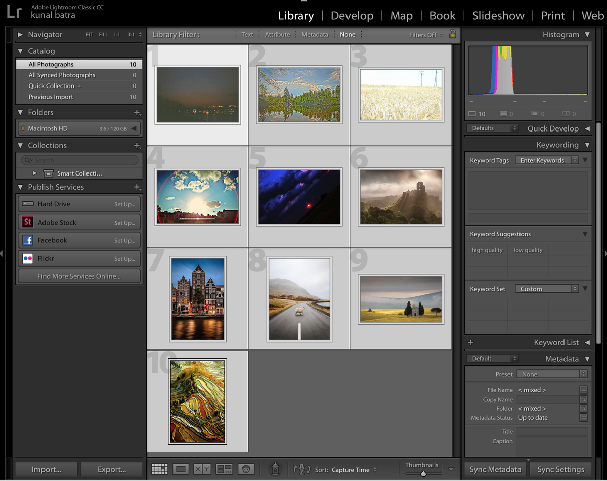Click the Lightroom Lr logo
This screenshot has height=481, width=607.
point(14,11)
